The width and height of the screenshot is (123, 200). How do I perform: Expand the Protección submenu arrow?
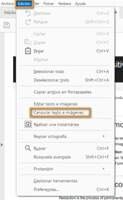click(104, 169)
